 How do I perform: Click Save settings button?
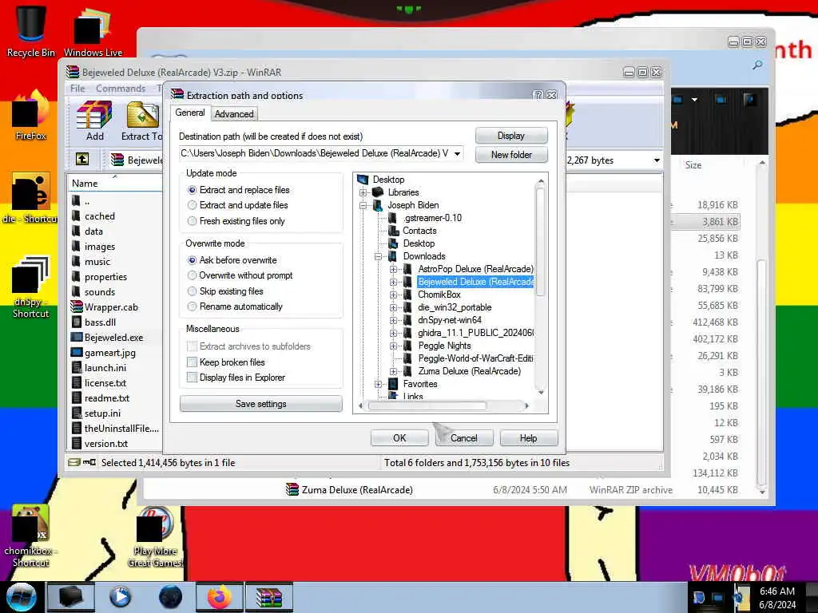point(261,404)
